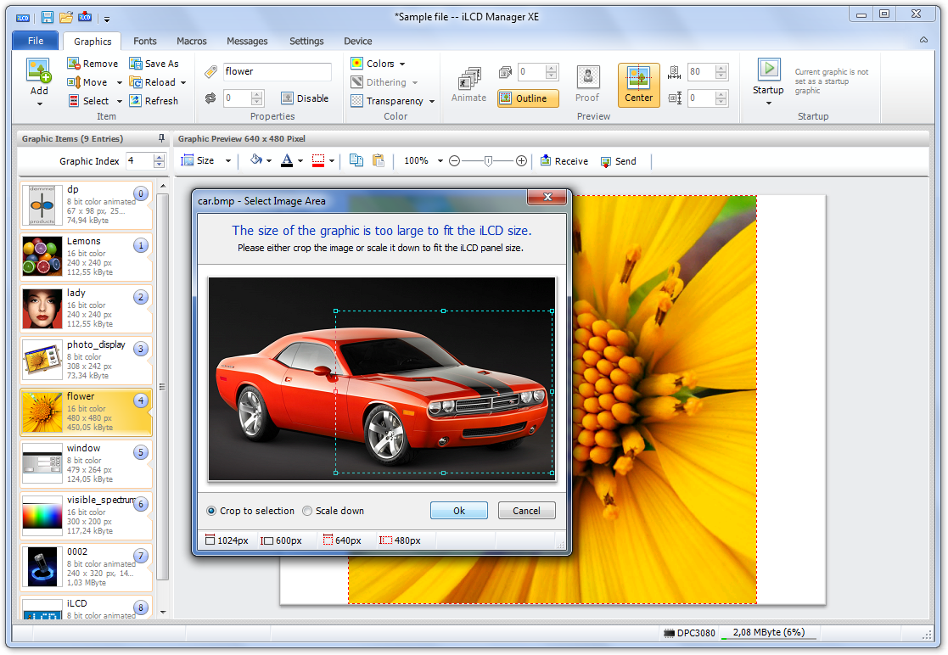This screenshot has width=948, height=655.
Task: Switch to the Fonts tab
Action: click(x=145, y=41)
